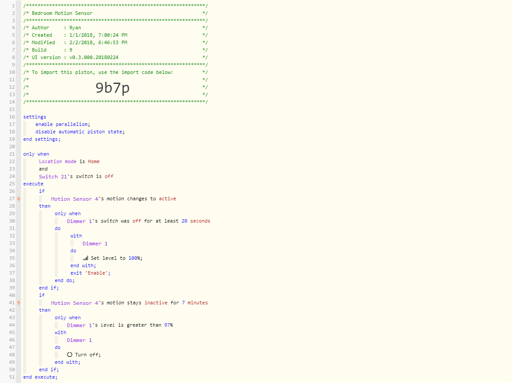Click line number 16 in the gutter
516x387 pixels.
point(12,117)
